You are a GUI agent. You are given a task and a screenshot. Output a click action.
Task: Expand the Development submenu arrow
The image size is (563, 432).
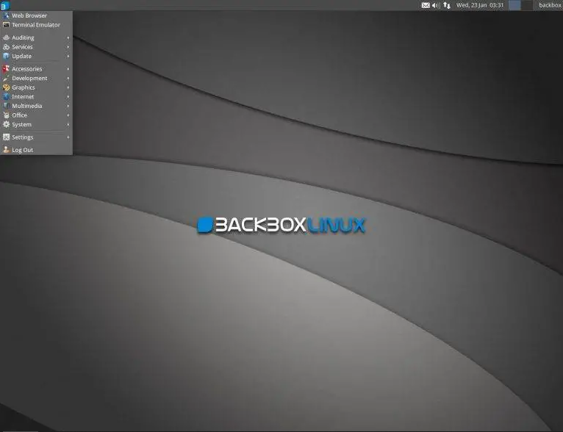(x=68, y=78)
